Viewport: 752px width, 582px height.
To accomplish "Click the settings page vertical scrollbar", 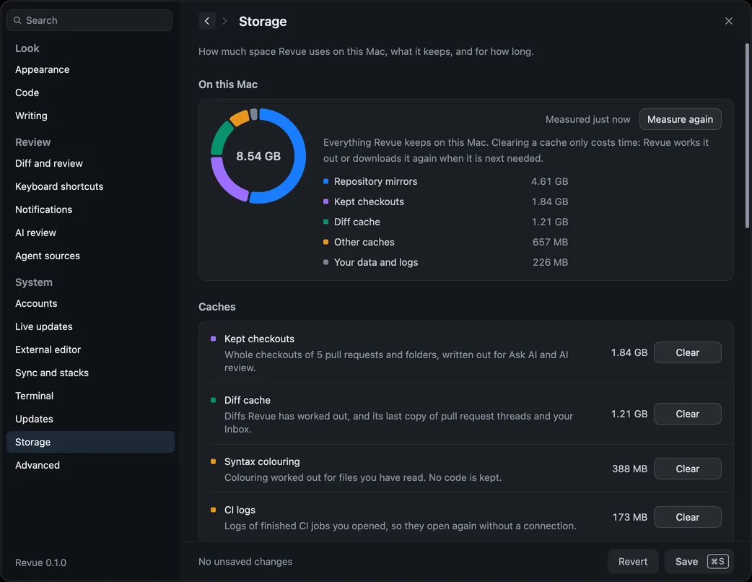I will tap(747, 136).
